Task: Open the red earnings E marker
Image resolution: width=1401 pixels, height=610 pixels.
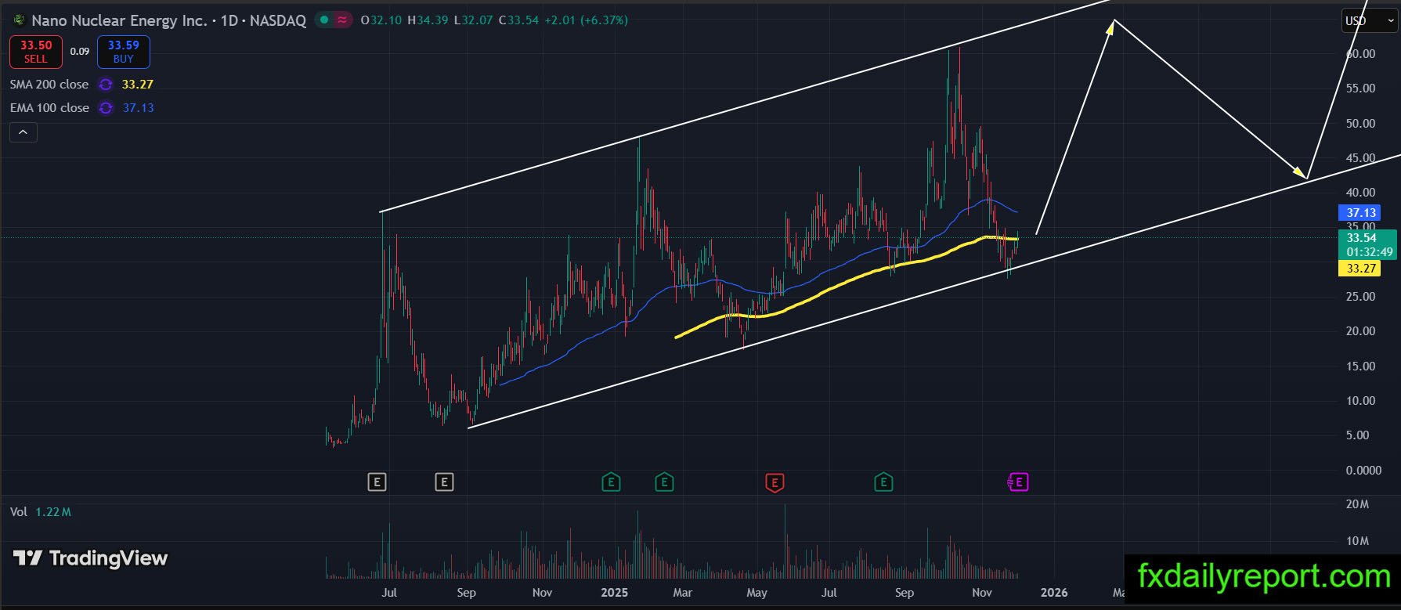Action: point(775,482)
